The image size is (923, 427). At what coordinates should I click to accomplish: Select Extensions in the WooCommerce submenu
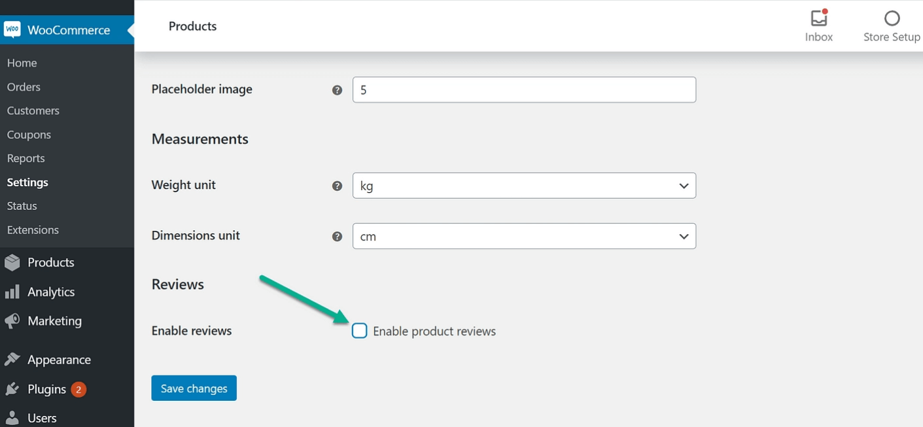pyautogui.click(x=33, y=230)
